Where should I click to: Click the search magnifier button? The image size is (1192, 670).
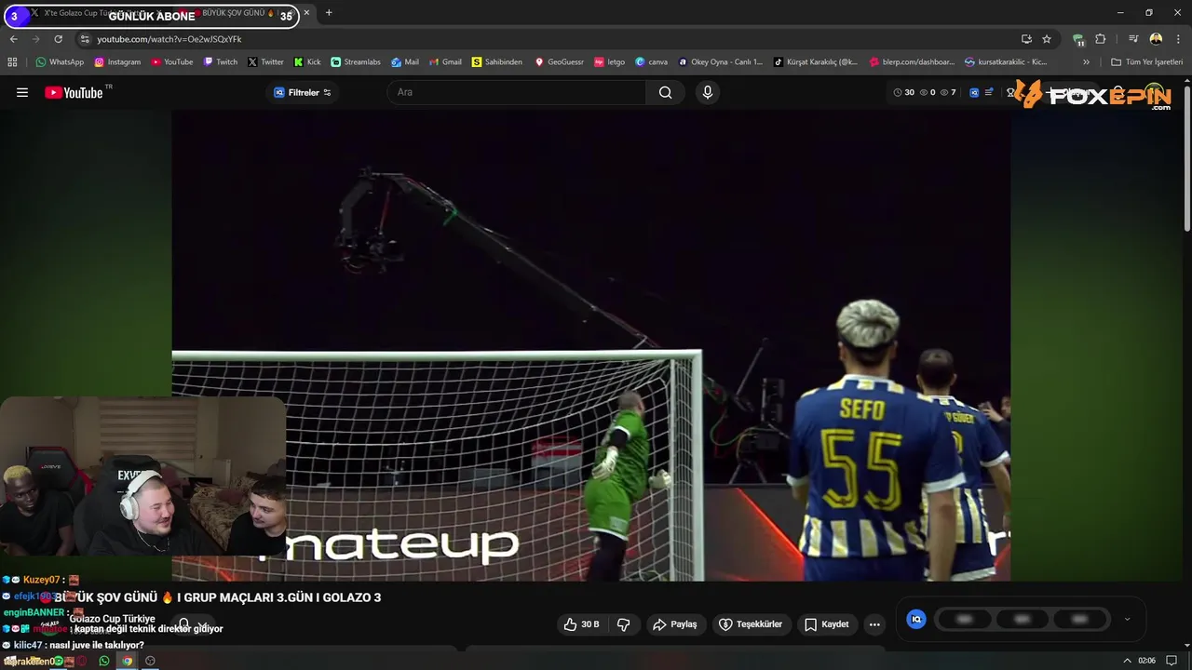(665, 92)
